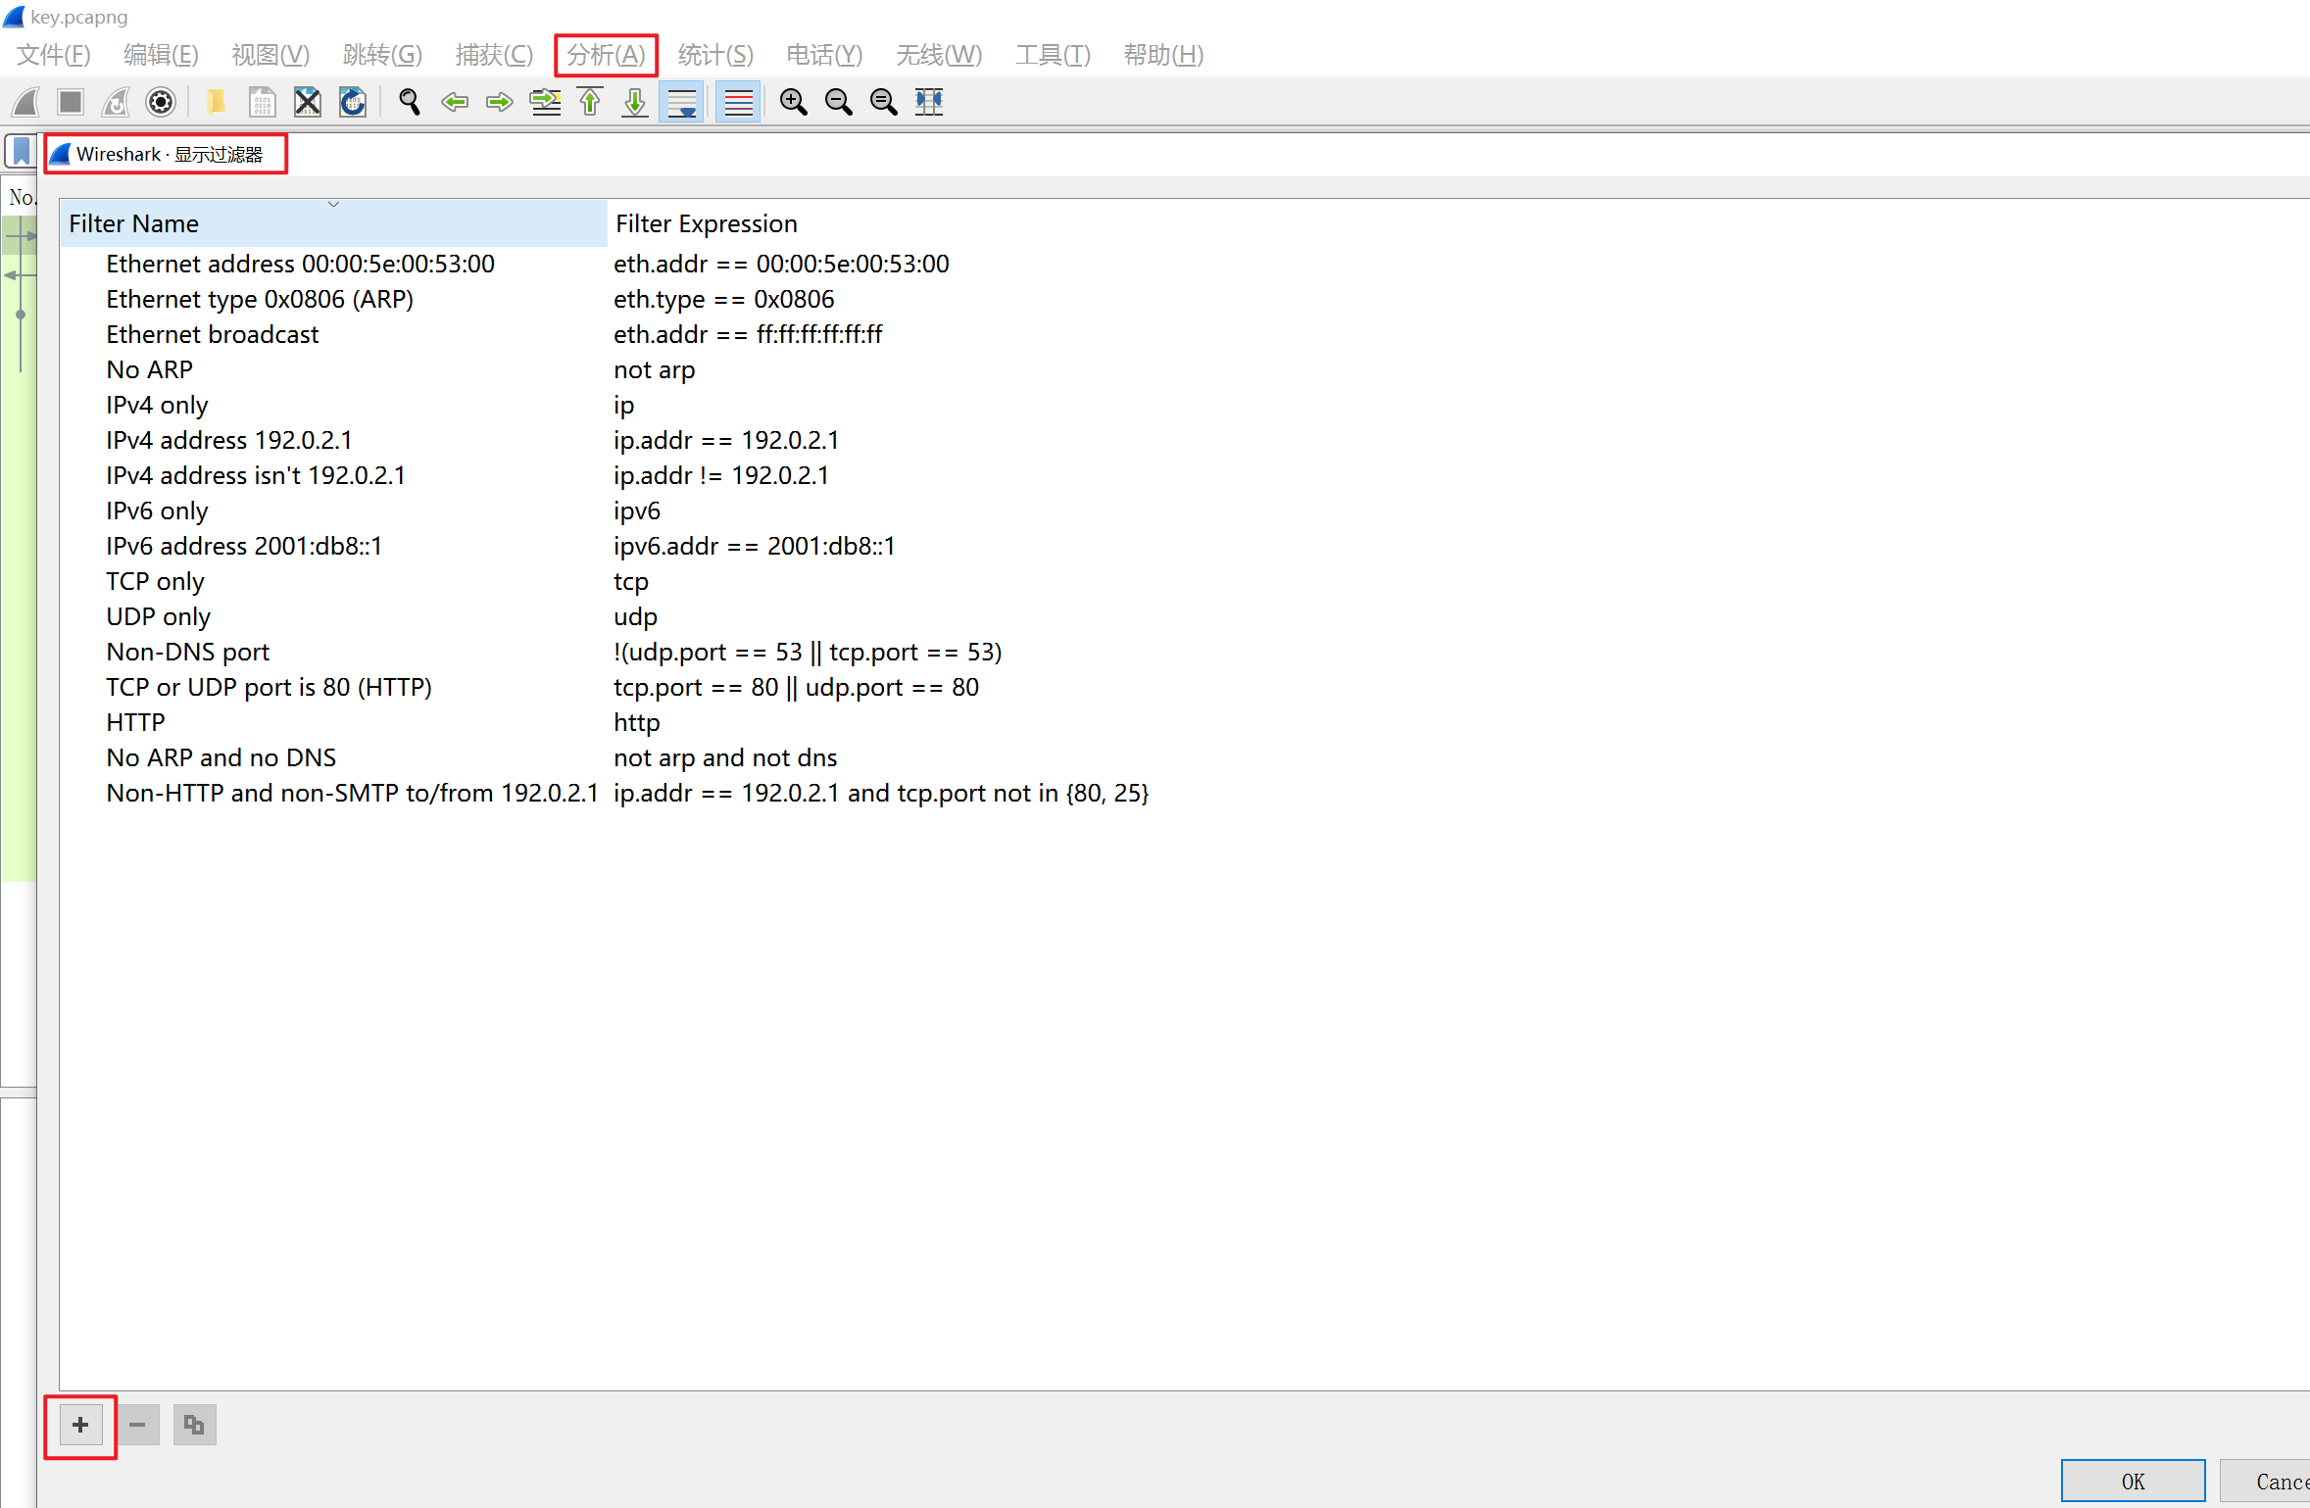Image resolution: width=2310 pixels, height=1508 pixels.
Task: Open the 捕获(C) menu
Action: [x=494, y=55]
